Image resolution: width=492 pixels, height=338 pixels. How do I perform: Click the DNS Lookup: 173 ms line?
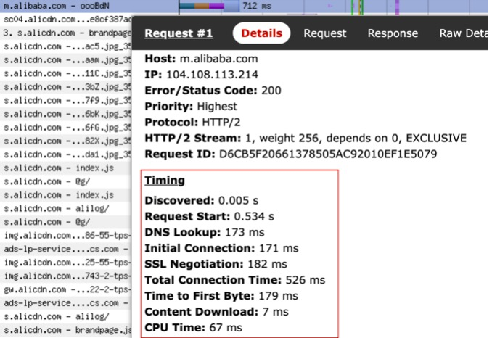(205, 232)
